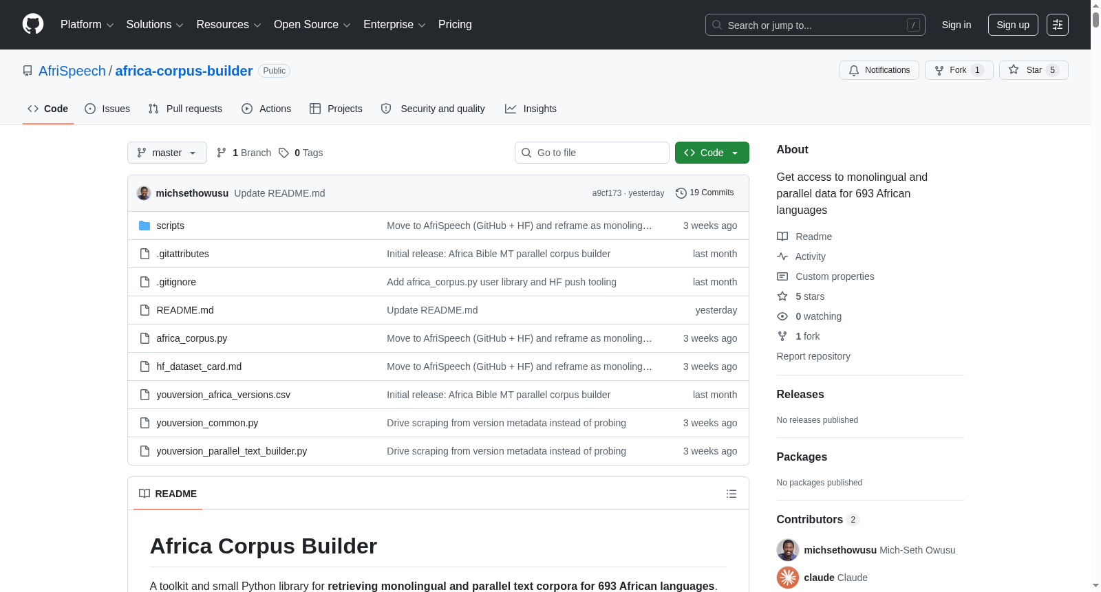The height and width of the screenshot is (592, 1101).
Task: Click the tag icon next to 0 Tags
Action: (284, 153)
